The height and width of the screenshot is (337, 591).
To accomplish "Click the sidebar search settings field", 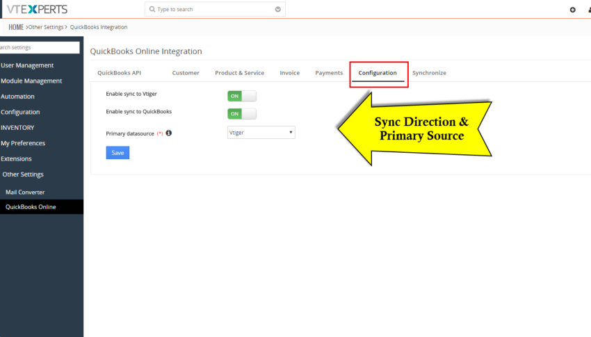I will (40, 47).
